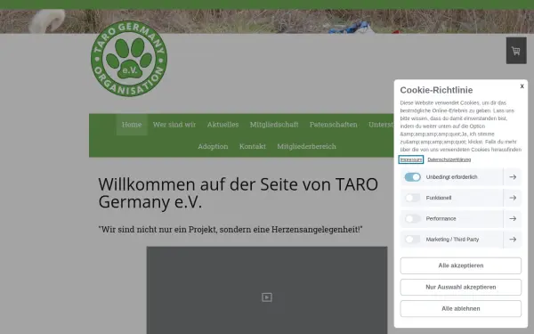This screenshot has width=534, height=334.
Task: Open the Wer sind wir menu
Action: coord(174,125)
